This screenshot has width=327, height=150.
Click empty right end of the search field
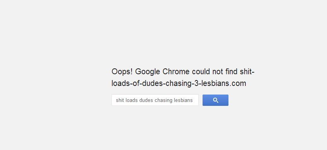195,100
